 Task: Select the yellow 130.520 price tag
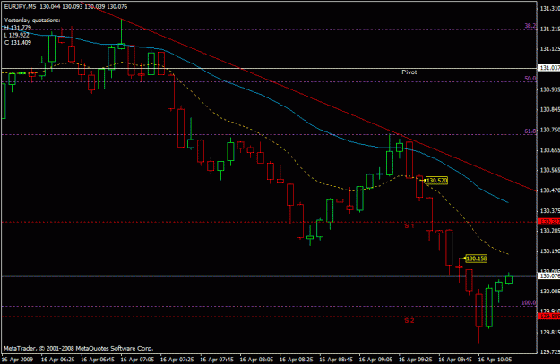coord(436,181)
